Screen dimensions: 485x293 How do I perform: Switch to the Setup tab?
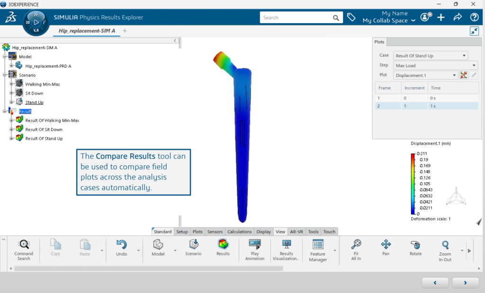[x=182, y=231]
